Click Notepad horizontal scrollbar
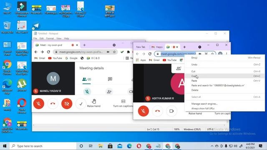Image resolution: width=267 pixels, height=150 pixels. click(129, 125)
